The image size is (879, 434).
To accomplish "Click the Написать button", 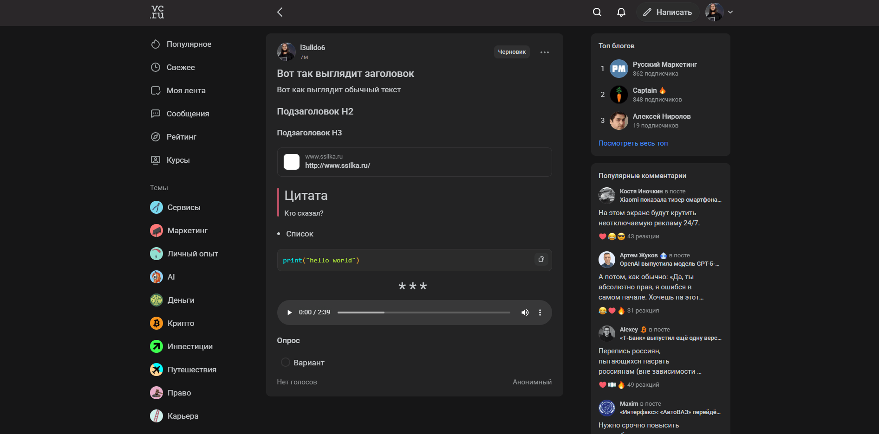I will 667,12.
